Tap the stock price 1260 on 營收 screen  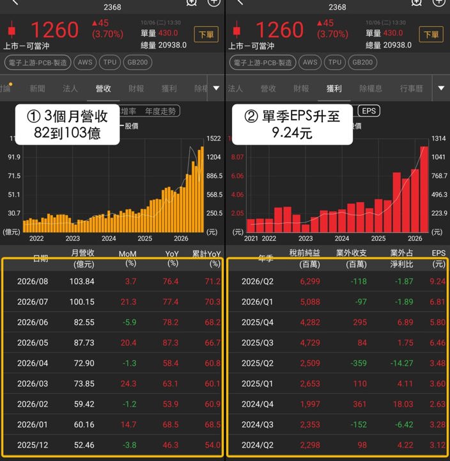coord(54,30)
